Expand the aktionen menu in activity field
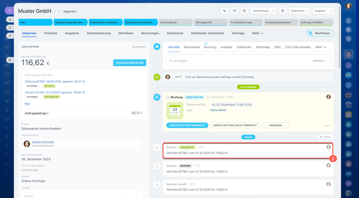This screenshot has width=359, height=198. tap(320, 61)
